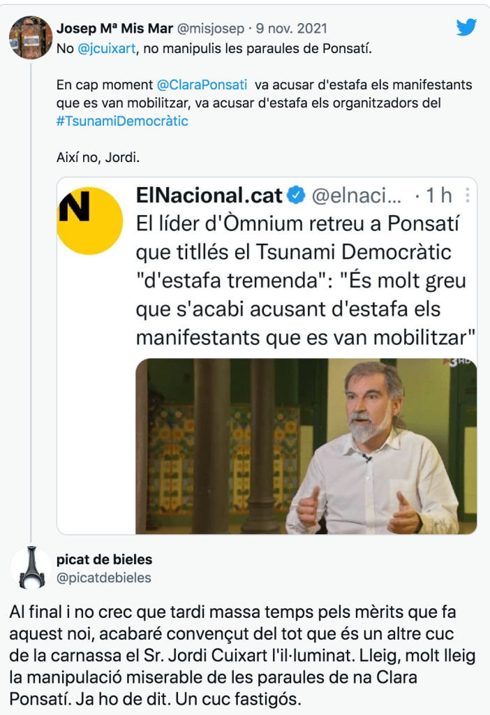Open the 9 nov. 2021 tweet date
The width and height of the screenshot is (490, 715).
tap(292, 29)
